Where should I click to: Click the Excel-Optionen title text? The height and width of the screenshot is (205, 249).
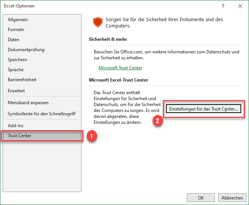pyautogui.click(x=19, y=6)
